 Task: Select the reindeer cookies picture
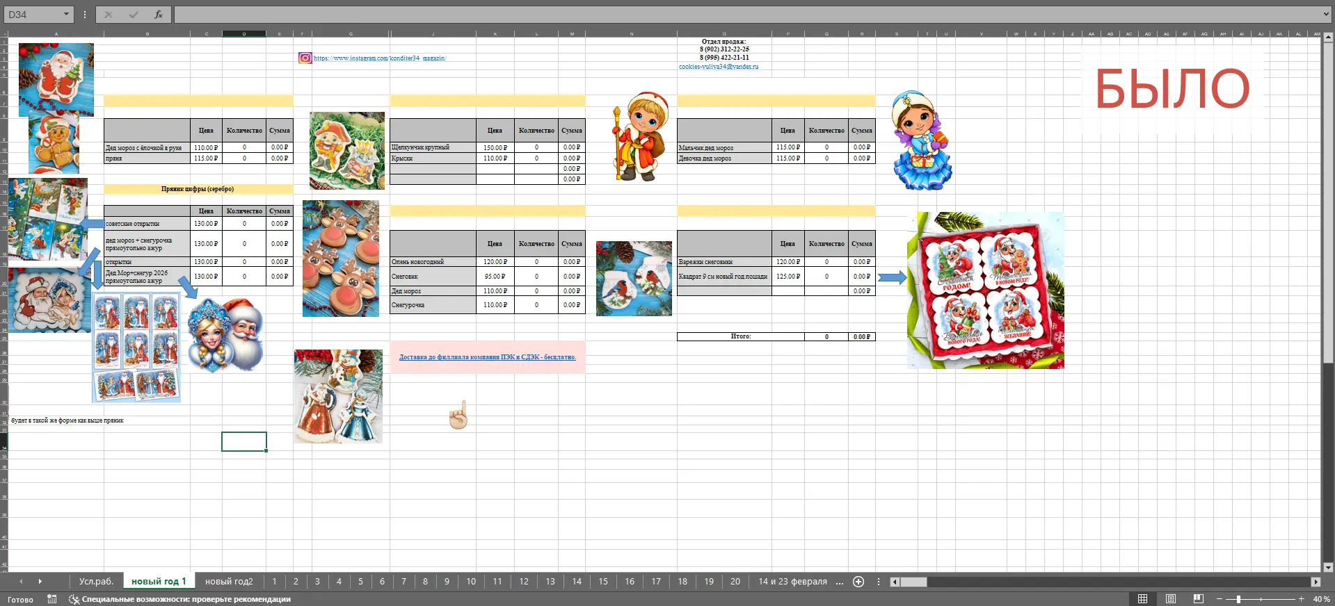click(341, 259)
